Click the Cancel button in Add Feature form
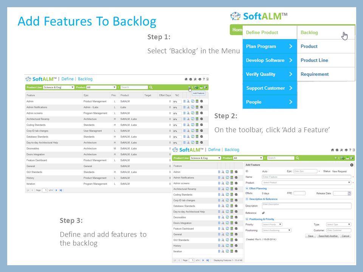 [345, 236]
